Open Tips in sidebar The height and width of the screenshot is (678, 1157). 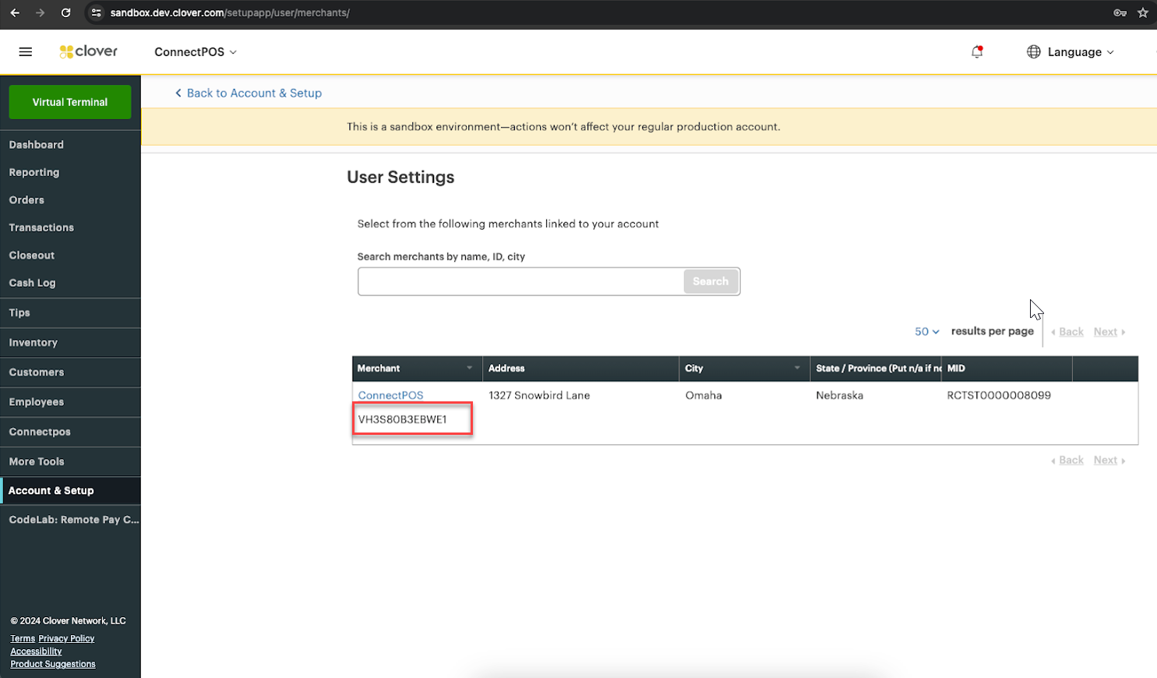click(x=70, y=313)
